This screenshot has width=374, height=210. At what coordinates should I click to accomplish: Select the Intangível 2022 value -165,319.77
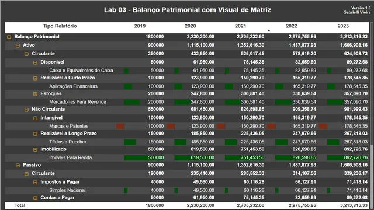click(303, 118)
